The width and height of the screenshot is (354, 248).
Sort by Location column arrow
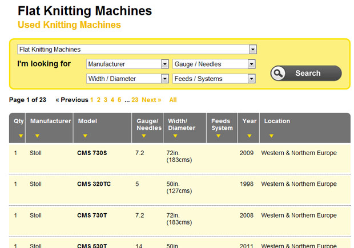point(271,136)
